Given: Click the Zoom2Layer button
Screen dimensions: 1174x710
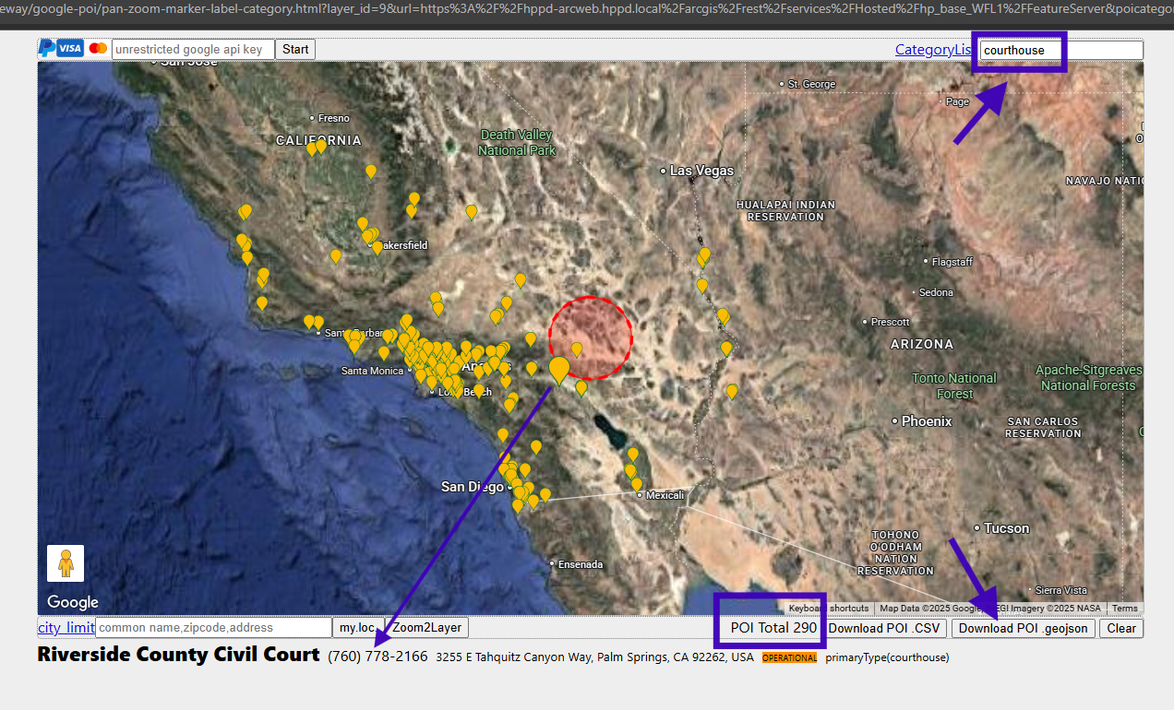Looking at the screenshot, I should (x=426, y=628).
